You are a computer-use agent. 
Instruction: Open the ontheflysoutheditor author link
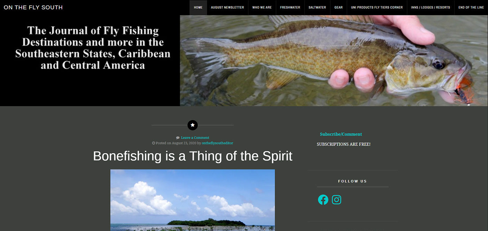pos(218,143)
